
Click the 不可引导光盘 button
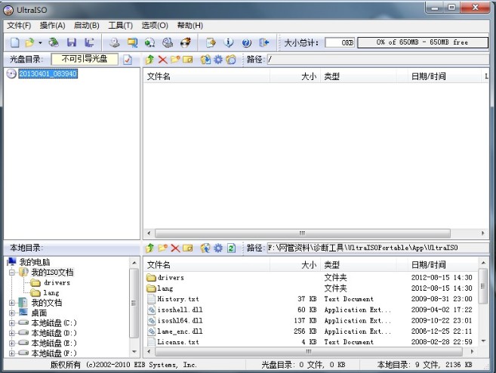[x=85, y=60]
